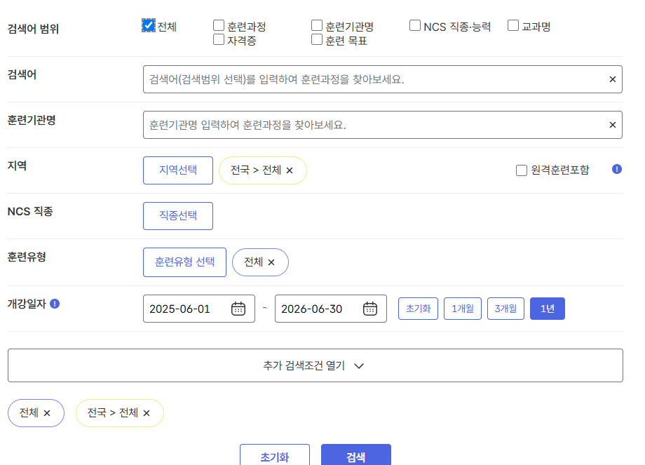Screen dimensions: 645x465
Task: Open the 직종선택 job selector
Action: [178, 216]
